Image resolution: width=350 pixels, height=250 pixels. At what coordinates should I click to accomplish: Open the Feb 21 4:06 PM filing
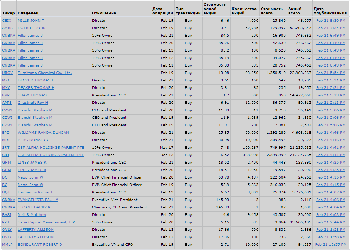(x=330, y=200)
